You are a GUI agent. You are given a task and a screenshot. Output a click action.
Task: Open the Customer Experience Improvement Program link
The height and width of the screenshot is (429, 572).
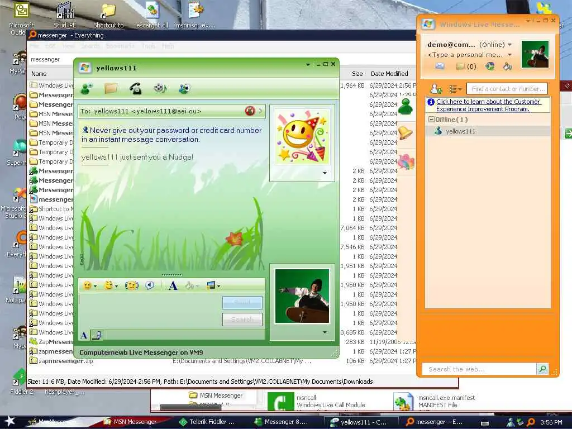pos(488,105)
